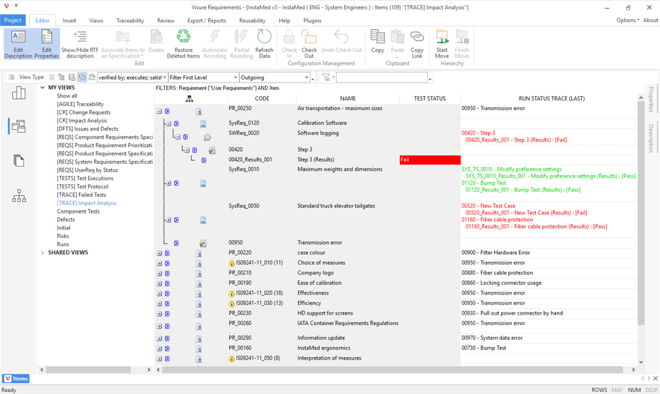Open the hierarchy diagram sidebar icon
660x394 pixels.
[x=19, y=195]
